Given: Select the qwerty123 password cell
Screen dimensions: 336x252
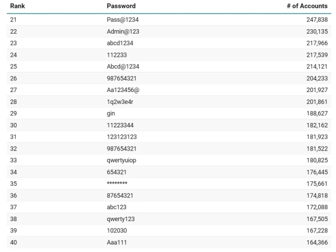Looking at the screenshot, I should point(121,219).
